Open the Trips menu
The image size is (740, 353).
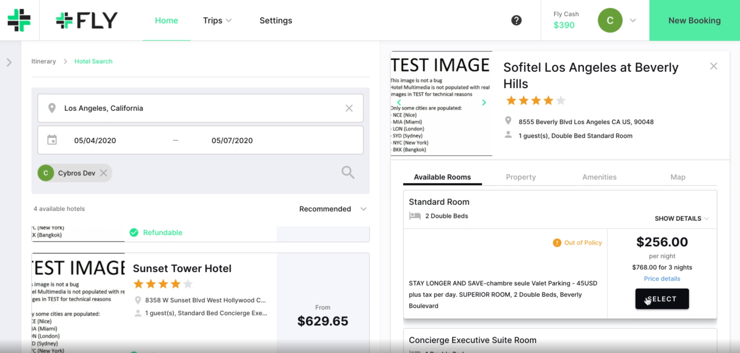click(x=217, y=20)
